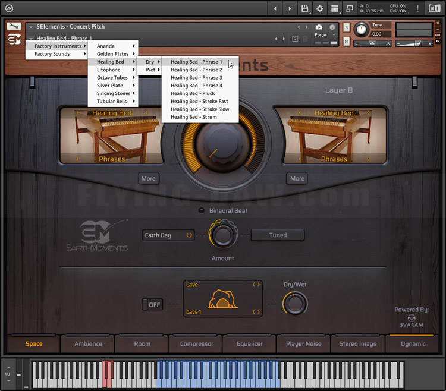The height and width of the screenshot is (391, 446).
Task: Expand Factory Sounds submenu
Action: coord(56,54)
